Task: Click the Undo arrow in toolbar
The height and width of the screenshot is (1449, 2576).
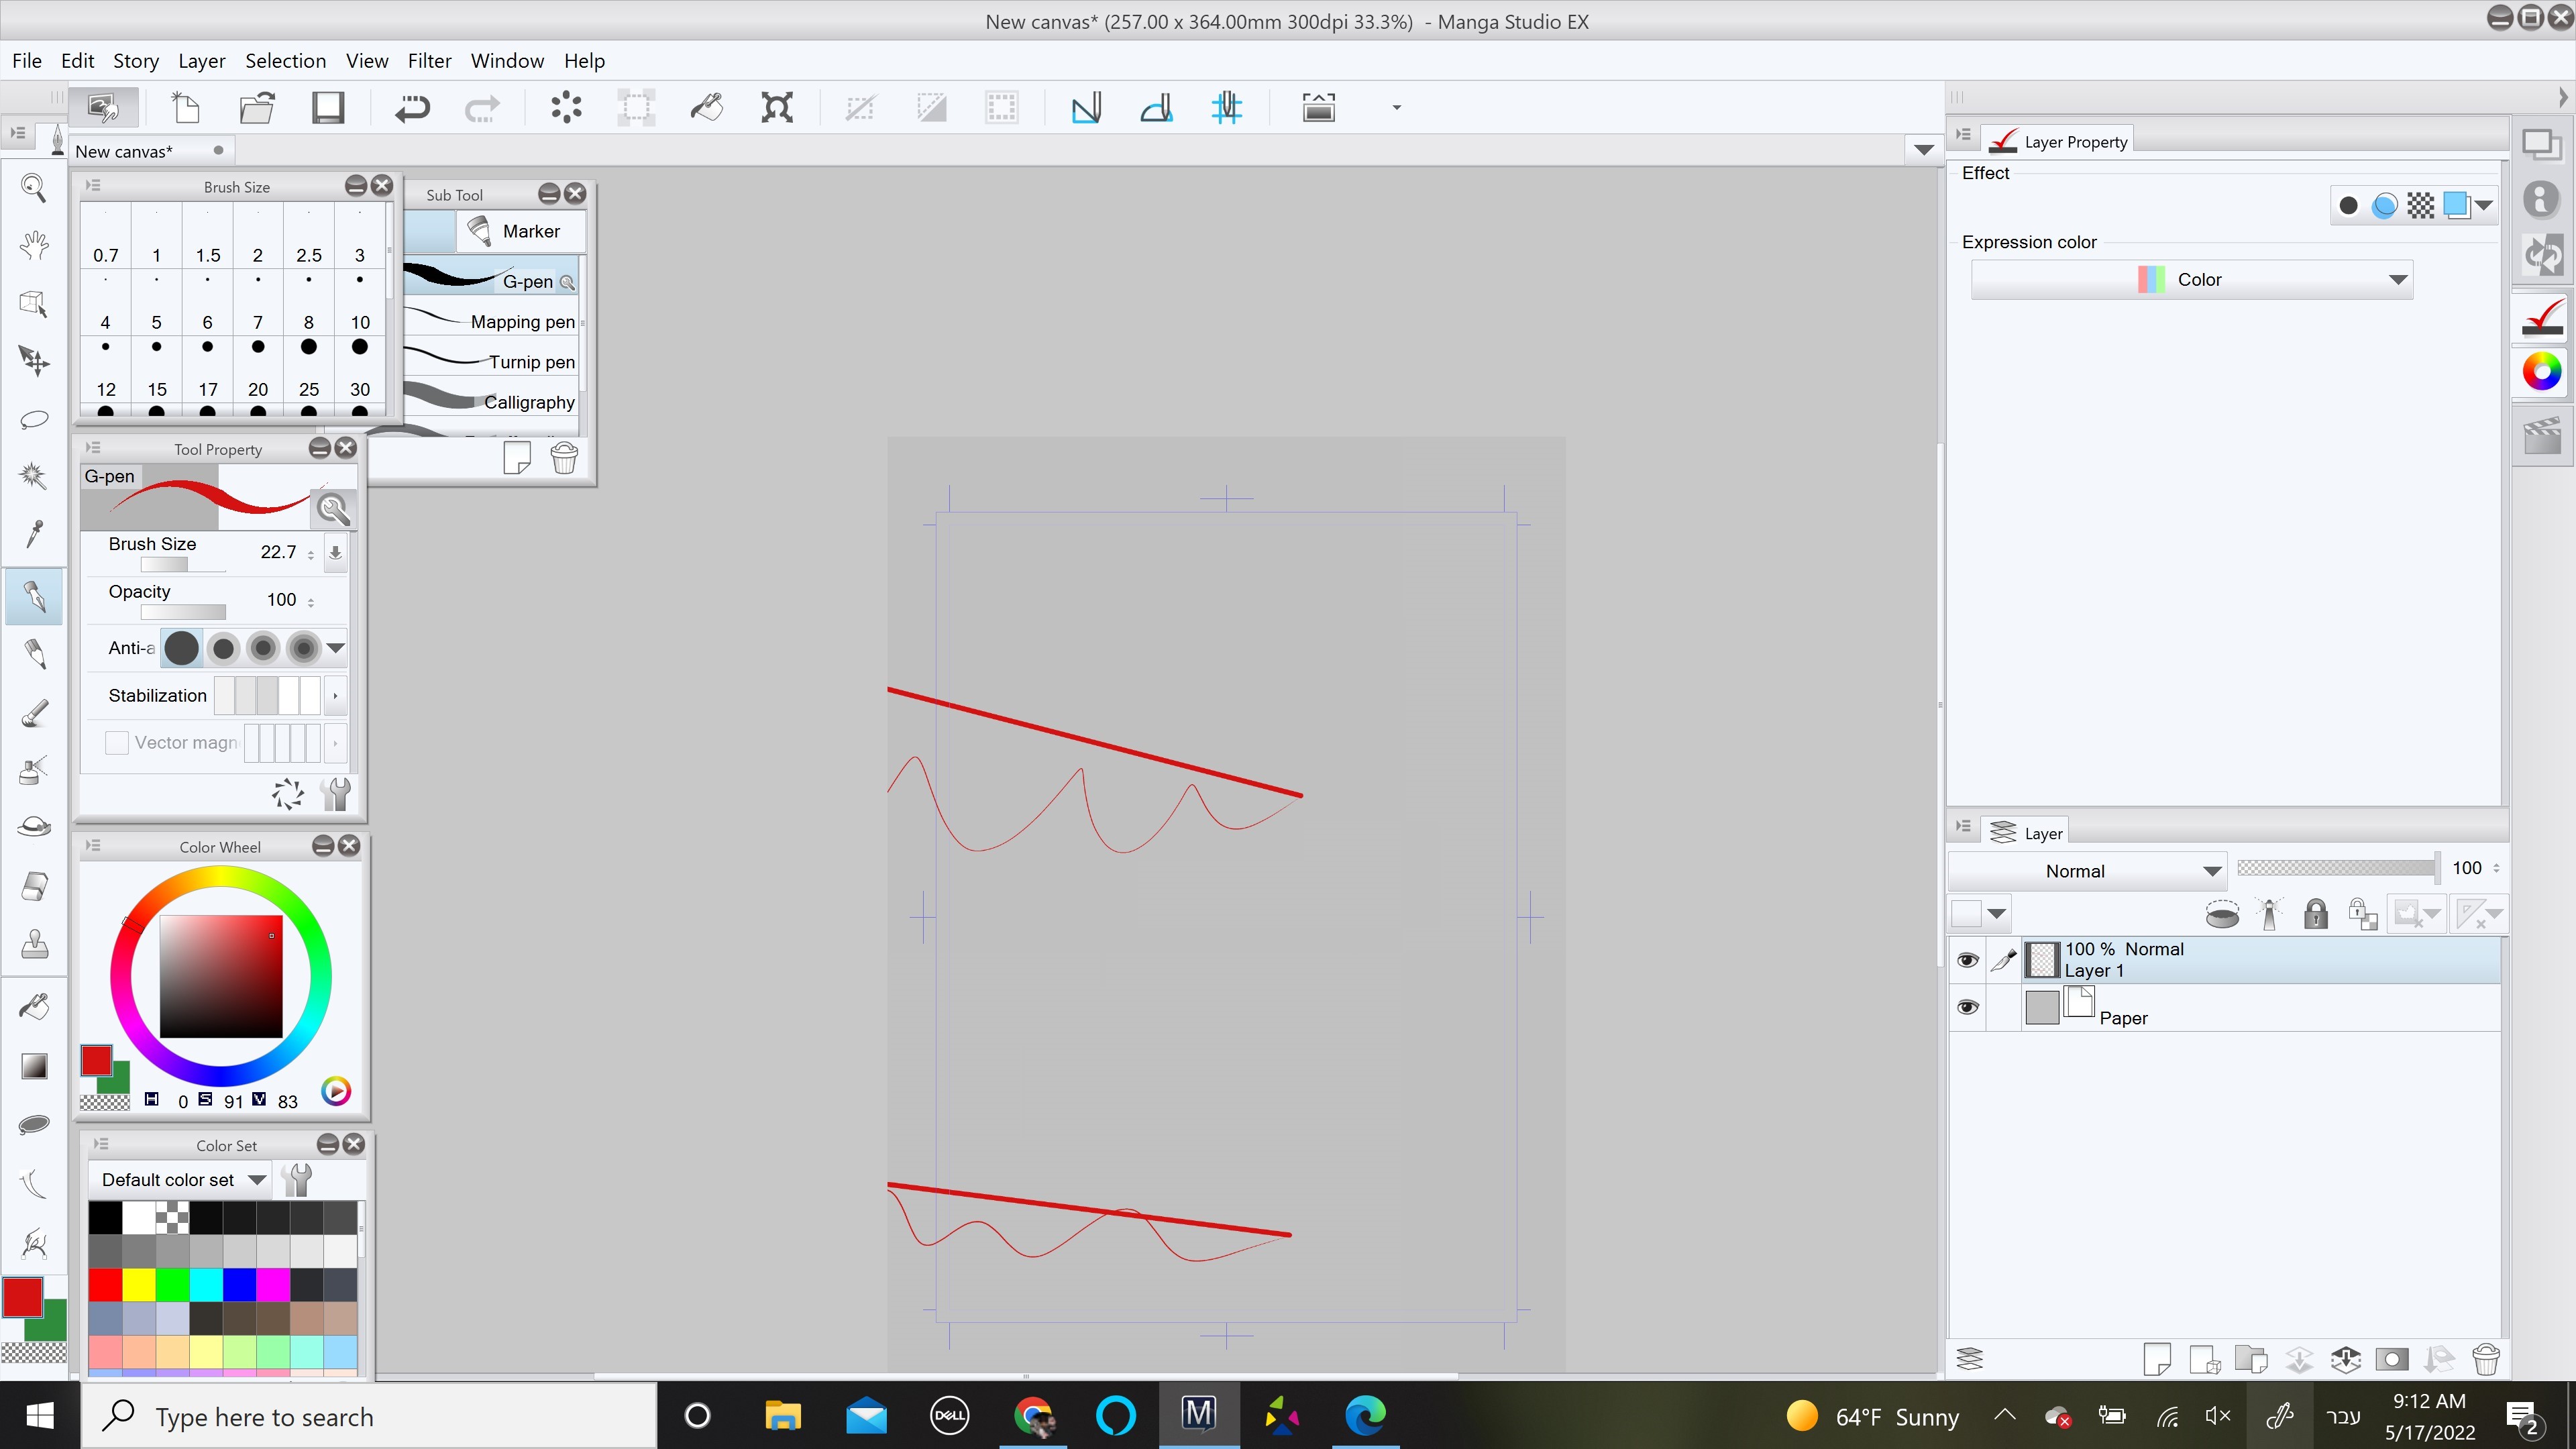Action: pyautogui.click(x=411, y=107)
